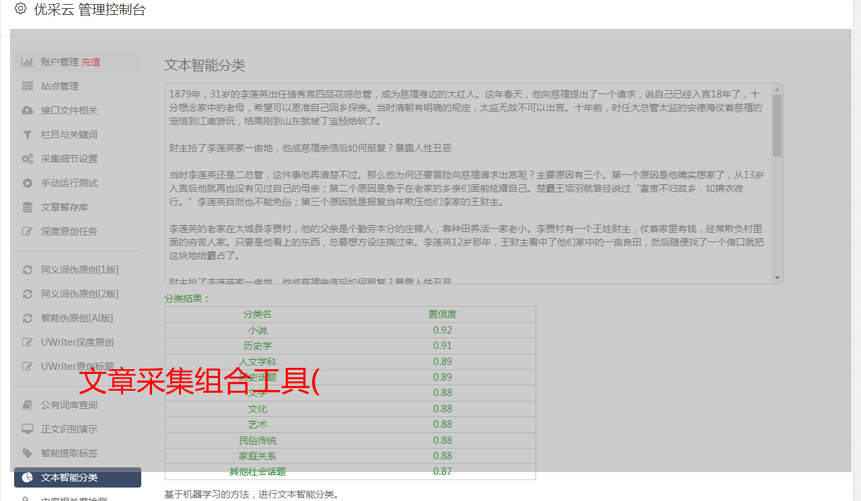Viewport: 861px width, 501px height.
Task: Open 账户管理 menu item
Action: [77, 62]
